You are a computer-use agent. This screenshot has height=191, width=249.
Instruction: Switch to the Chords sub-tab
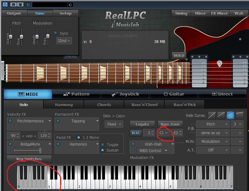(x=104, y=104)
